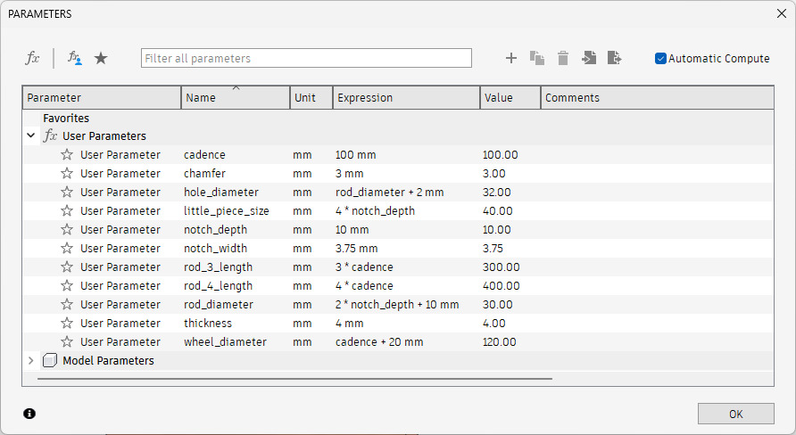Add a new user parameter with plus icon
The image size is (796, 435).
pyautogui.click(x=511, y=58)
